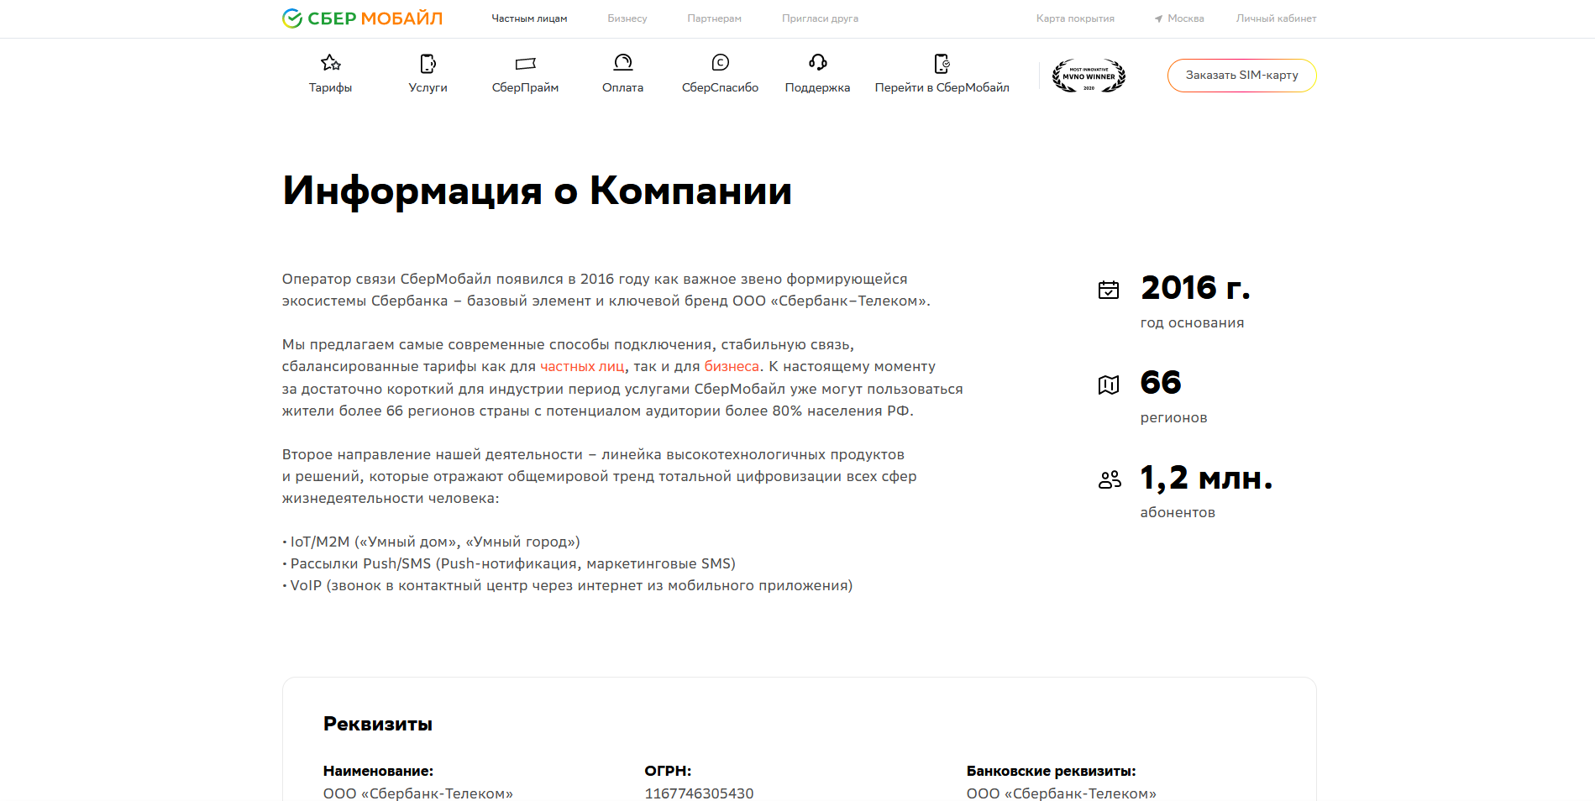Viewport: 1595px width, 801px height.
Task: Click the Рассылки Push/SMS bullet line
Action: [509, 564]
